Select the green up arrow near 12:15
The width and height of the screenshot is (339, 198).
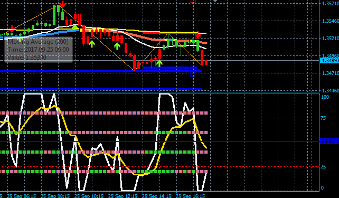tap(117, 46)
